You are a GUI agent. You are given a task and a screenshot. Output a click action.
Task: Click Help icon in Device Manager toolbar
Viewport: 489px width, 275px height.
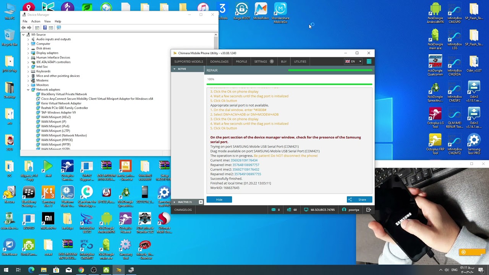(x=45, y=27)
